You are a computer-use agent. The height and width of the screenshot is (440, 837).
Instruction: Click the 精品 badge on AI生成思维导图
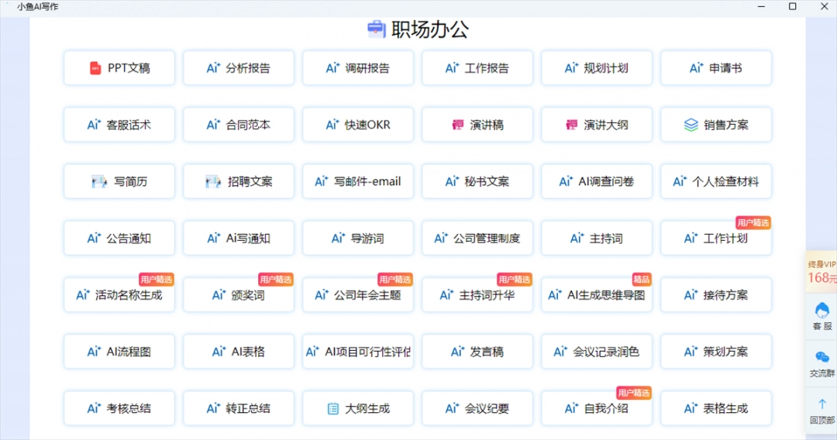(x=641, y=280)
